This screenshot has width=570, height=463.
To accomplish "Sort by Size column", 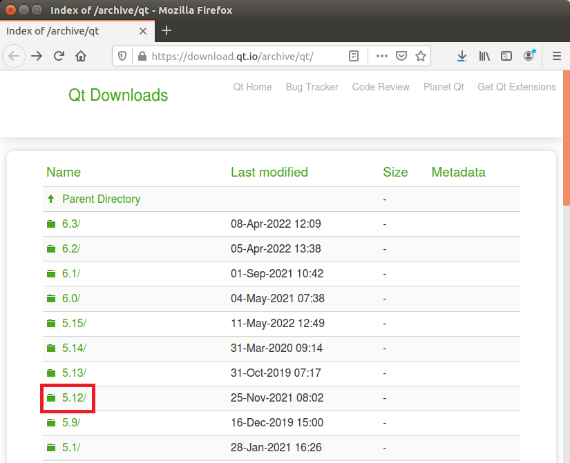I will tap(395, 172).
